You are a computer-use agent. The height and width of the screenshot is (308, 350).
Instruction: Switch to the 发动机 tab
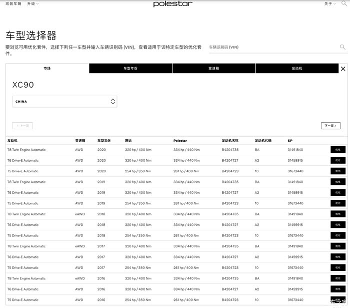(x=297, y=68)
